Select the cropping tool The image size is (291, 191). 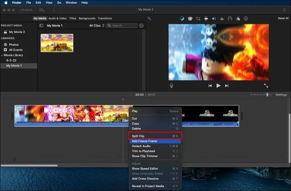[198, 19]
